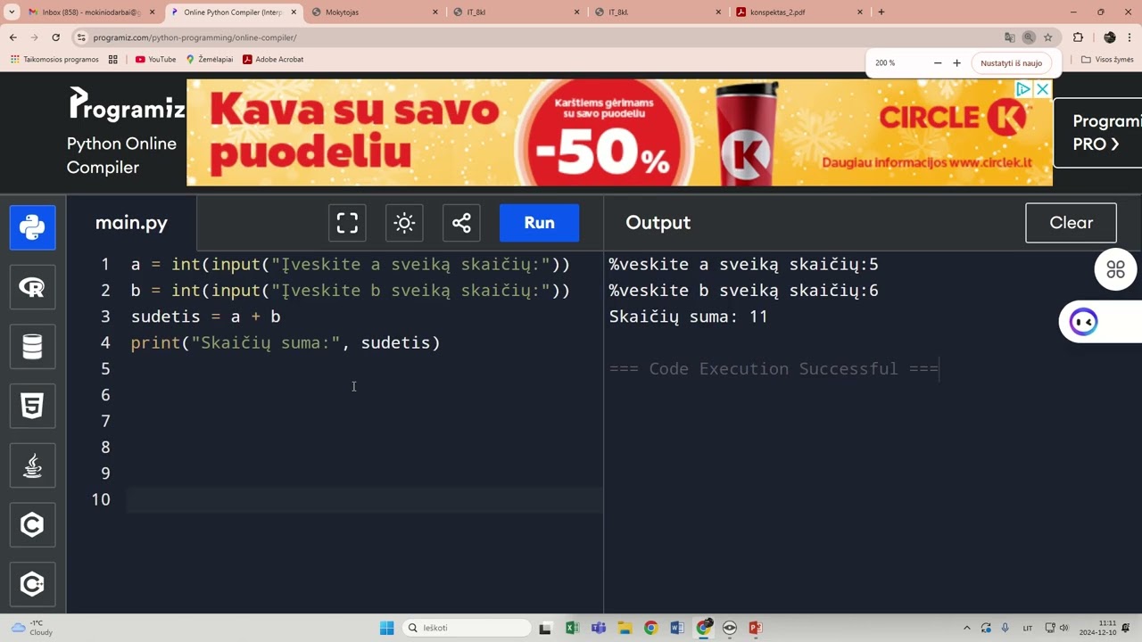Open the HTML5 compiler icon
The width and height of the screenshot is (1142, 642).
tap(32, 407)
